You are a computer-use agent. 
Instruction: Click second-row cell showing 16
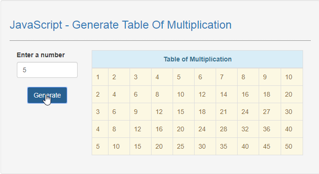(x=248, y=94)
